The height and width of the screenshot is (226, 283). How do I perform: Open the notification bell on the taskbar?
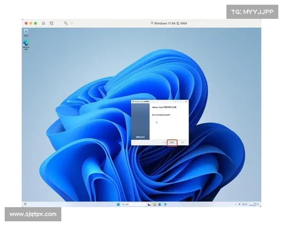click(x=258, y=204)
